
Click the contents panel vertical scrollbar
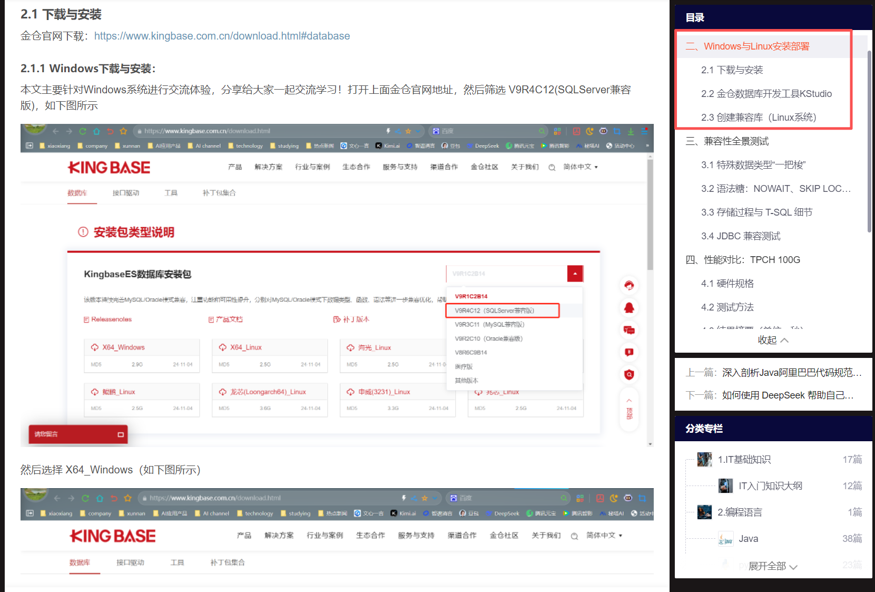[869, 142]
